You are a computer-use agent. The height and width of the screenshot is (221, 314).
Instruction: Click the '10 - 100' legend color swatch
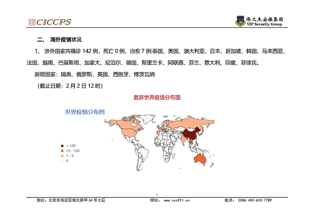[x=62, y=151]
